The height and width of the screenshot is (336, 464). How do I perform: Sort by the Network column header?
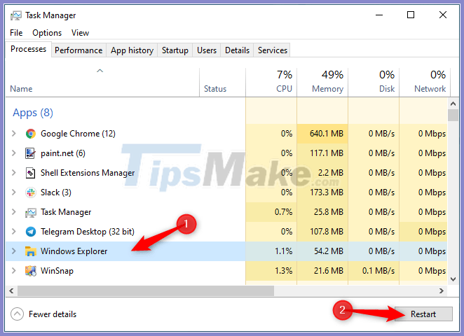click(425, 82)
